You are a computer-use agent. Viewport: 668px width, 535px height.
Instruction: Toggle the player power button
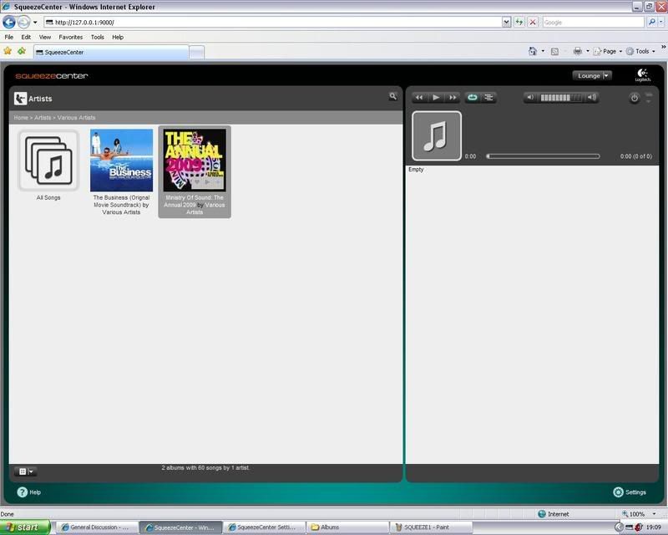pos(634,98)
